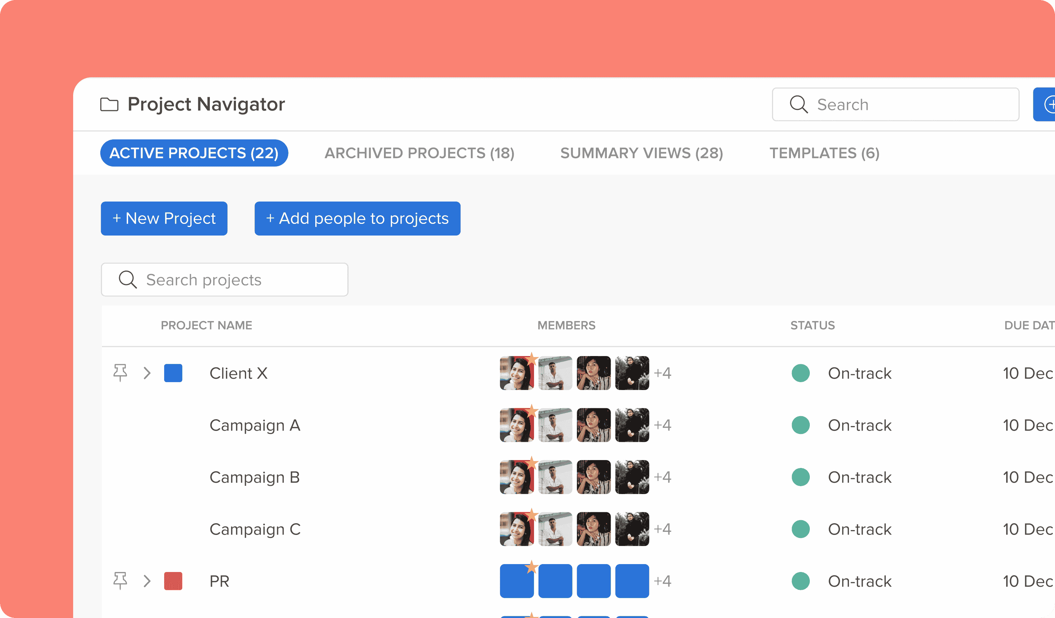This screenshot has width=1055, height=618.
Task: Open the Summary Views tab
Action: point(642,153)
